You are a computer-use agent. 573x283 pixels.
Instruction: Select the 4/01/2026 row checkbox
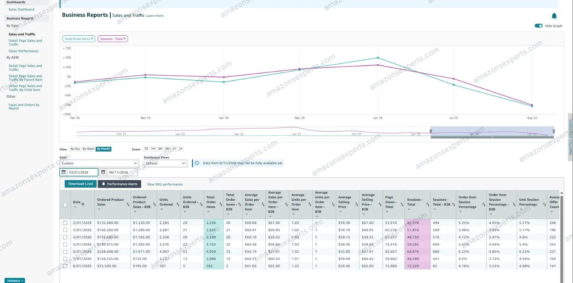(x=65, y=237)
